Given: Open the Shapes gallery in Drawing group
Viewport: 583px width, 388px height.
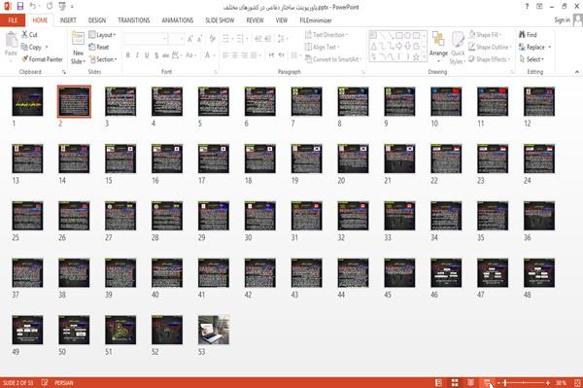Looking at the screenshot, I should point(398,47).
